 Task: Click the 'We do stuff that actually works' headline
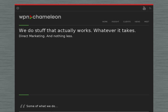[x=77, y=31]
